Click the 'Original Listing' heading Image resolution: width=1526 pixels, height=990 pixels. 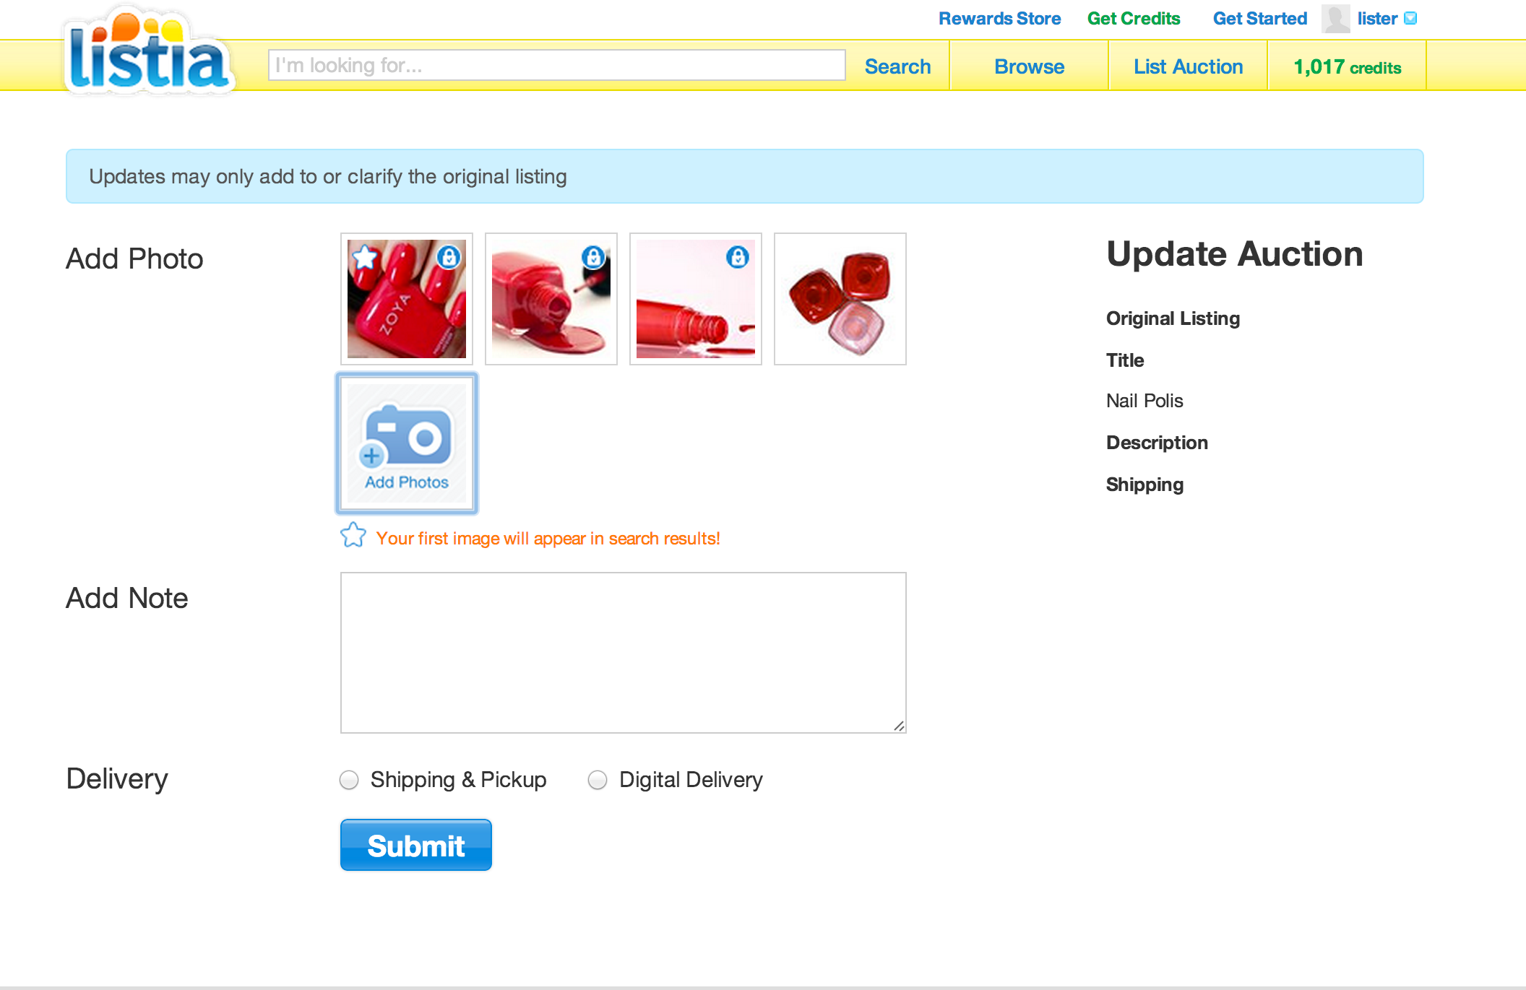pyautogui.click(x=1173, y=318)
